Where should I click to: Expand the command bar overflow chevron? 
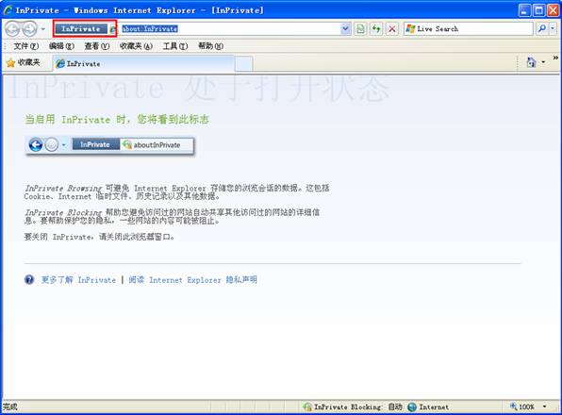point(555,58)
